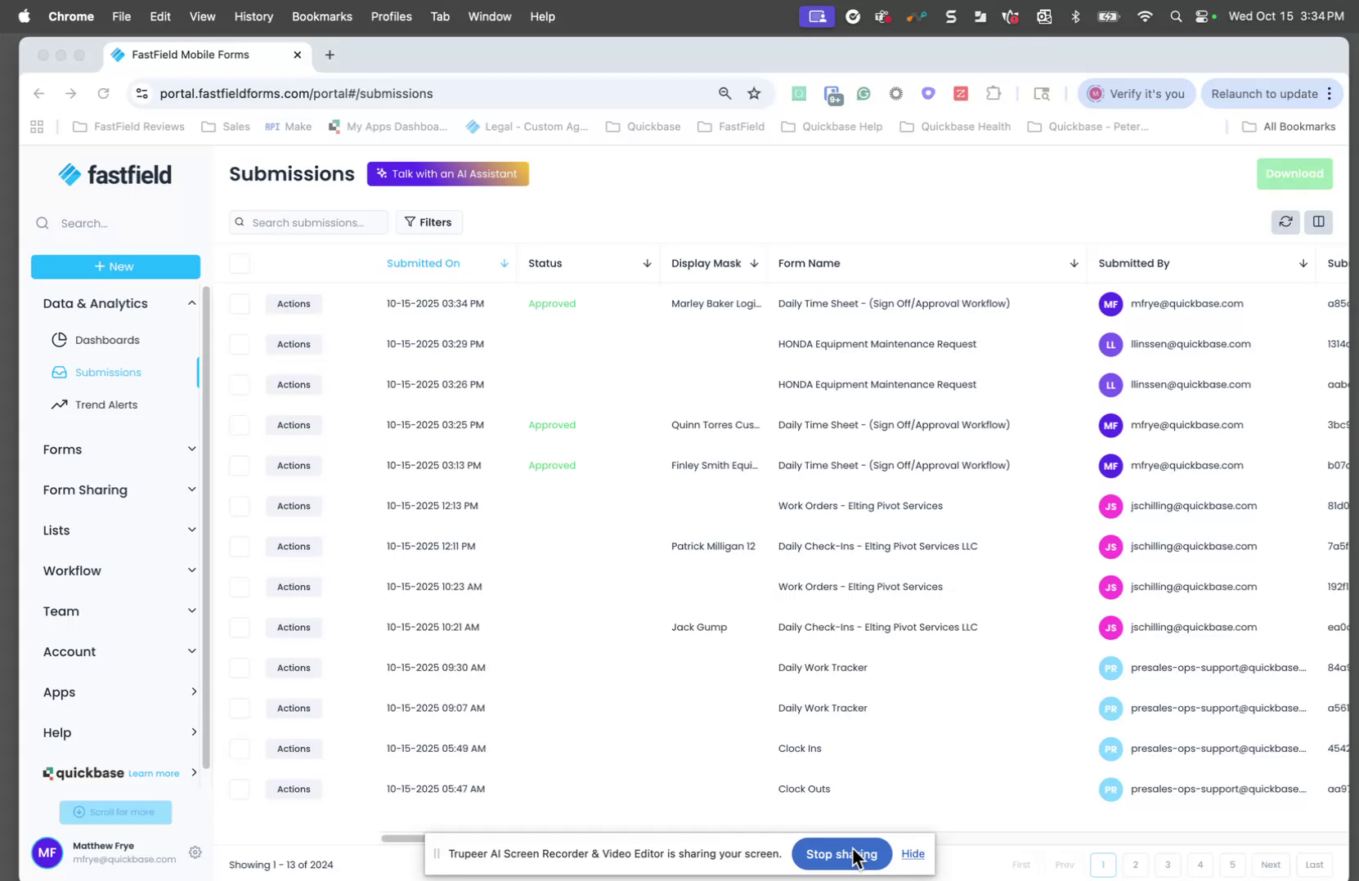The height and width of the screenshot is (881, 1359).
Task: Select Dashboards in the sidebar
Action: 106,339
